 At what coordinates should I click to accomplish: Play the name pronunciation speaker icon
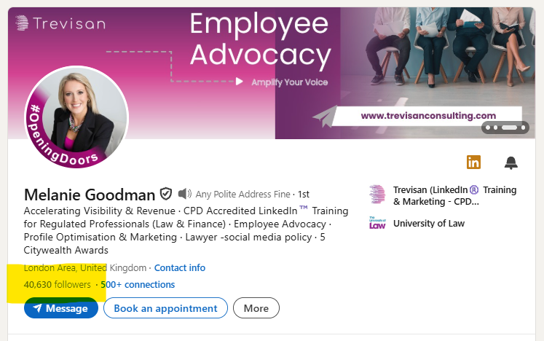tap(185, 194)
